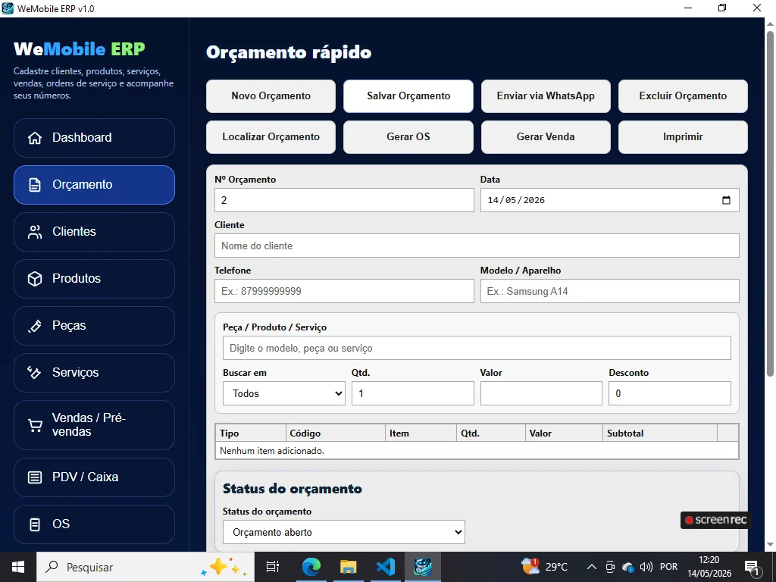776x582 pixels.
Task: Open Windows Start menu
Action: [x=18, y=567]
